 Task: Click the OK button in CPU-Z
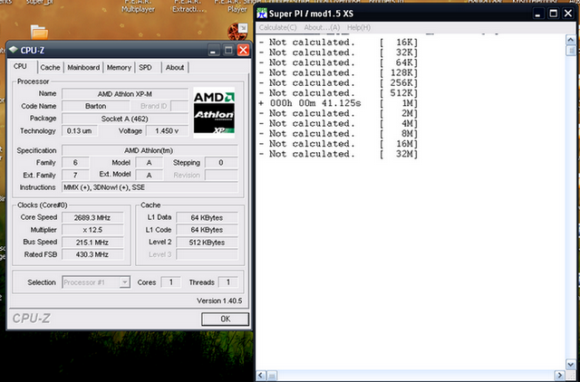225,319
